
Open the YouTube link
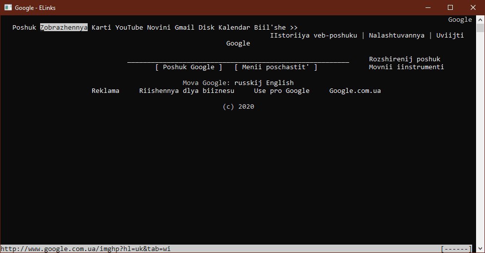[x=129, y=28]
